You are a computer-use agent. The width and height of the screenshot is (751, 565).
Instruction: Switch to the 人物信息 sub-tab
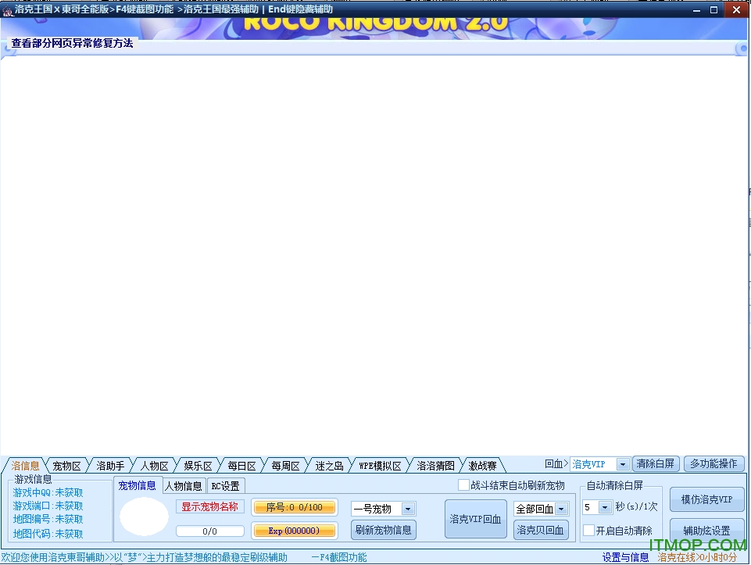pos(183,485)
